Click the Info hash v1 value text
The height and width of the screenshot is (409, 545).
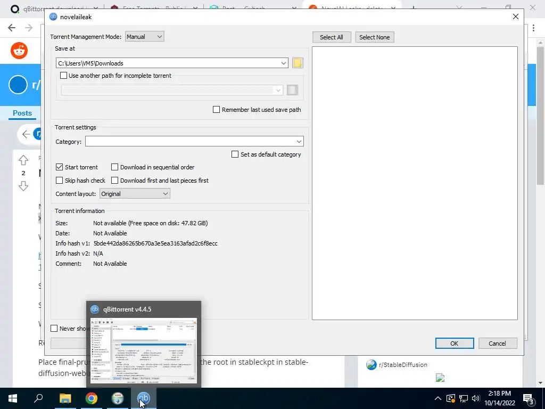155,243
